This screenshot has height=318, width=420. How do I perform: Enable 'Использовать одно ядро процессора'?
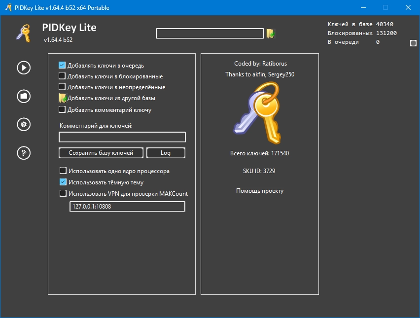click(63, 171)
